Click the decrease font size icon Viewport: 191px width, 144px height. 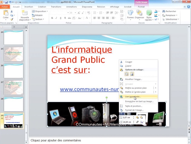coord(83,13)
